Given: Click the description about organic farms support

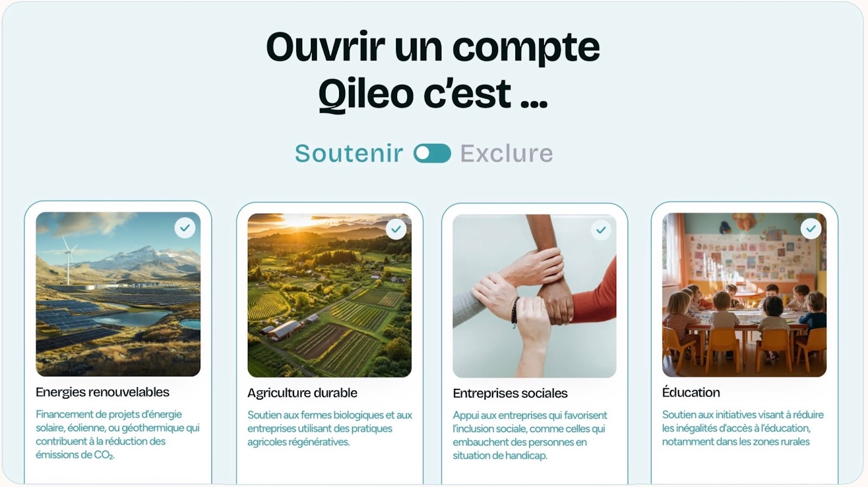Looking at the screenshot, I should pyautogui.click(x=330, y=428).
